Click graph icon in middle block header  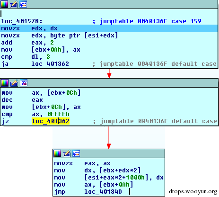click(x=24, y=83)
